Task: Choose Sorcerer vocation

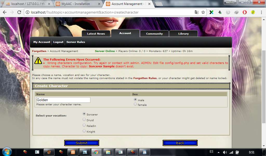Action: coord(84,114)
